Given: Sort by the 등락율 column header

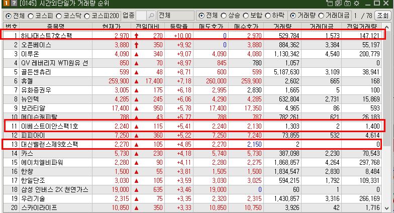Looking at the screenshot, I should 179,26.
